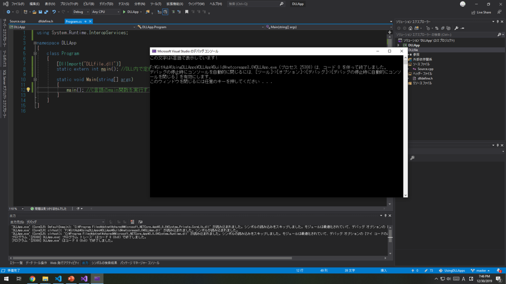Click the Start Debugging green play icon
Screen dimensions: 506x284
[124, 12]
